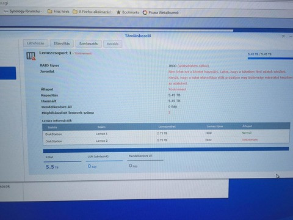Select the Lemez 2 row cell
The width and height of the screenshot is (293, 220).
[x=101, y=141]
